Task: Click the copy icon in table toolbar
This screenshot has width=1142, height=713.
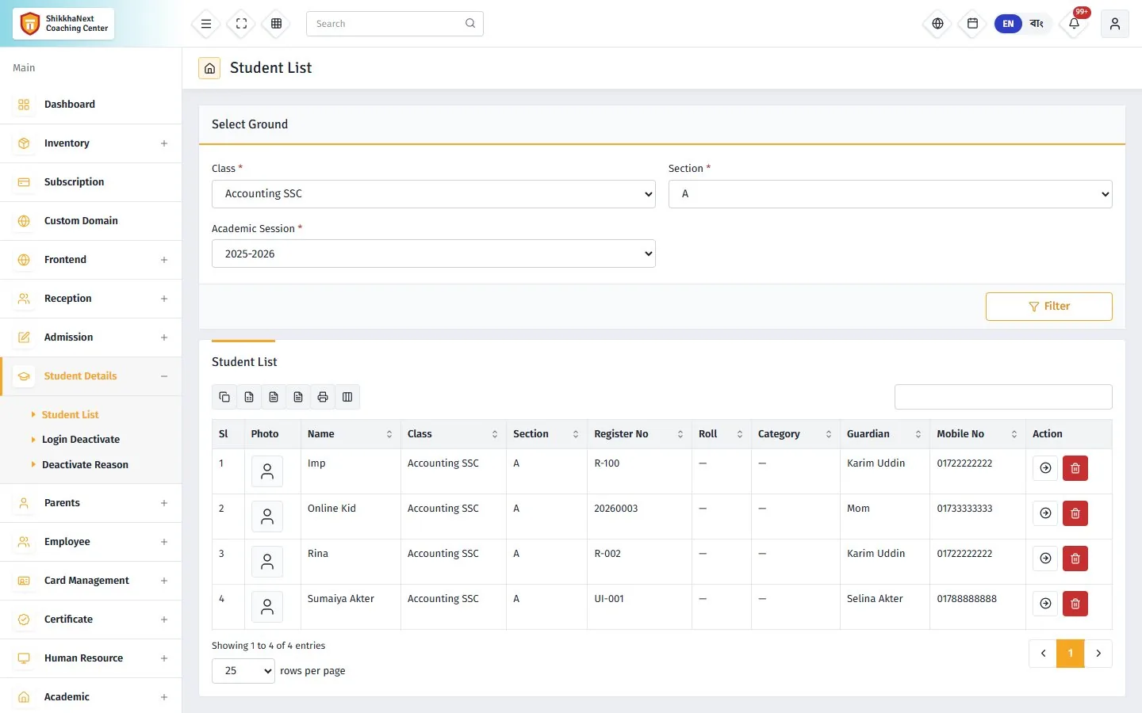Action: (224, 397)
